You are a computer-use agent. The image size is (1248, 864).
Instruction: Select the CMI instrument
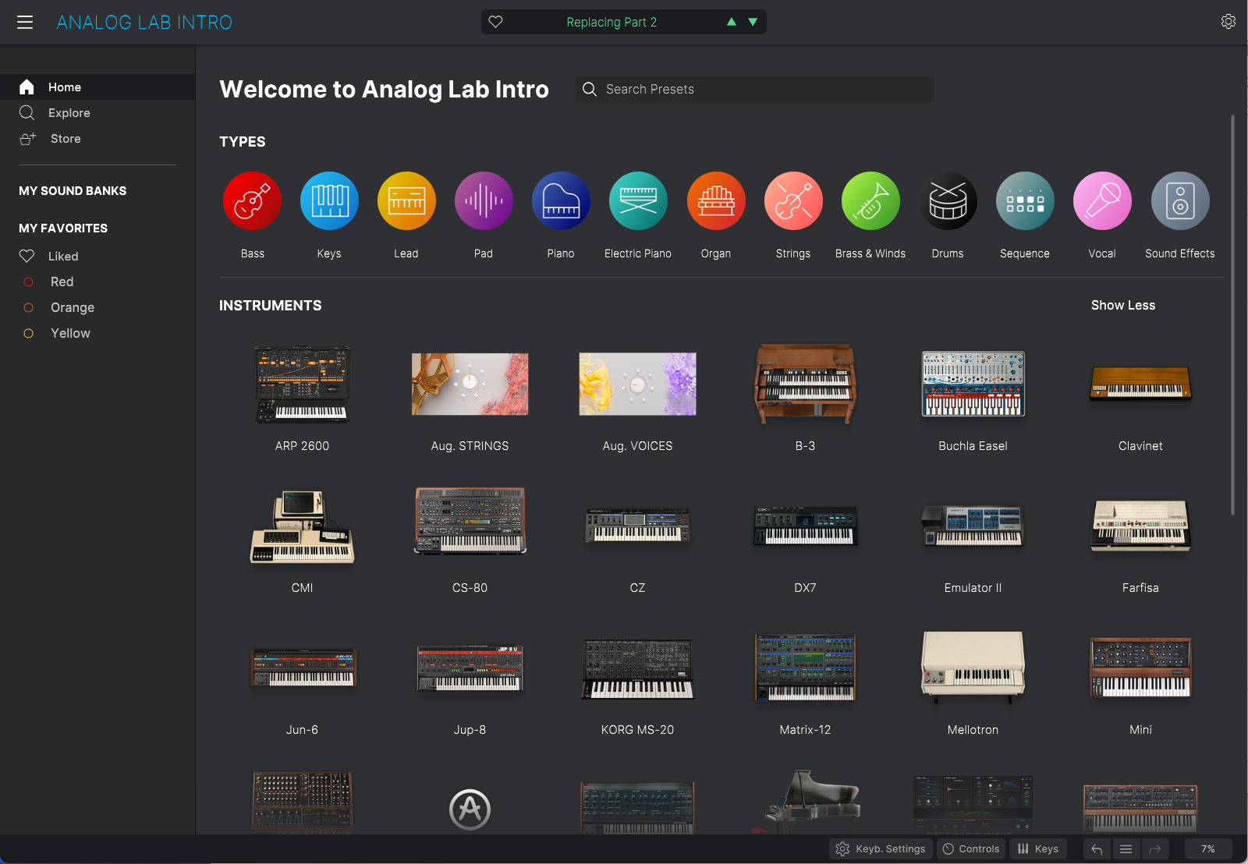point(302,526)
